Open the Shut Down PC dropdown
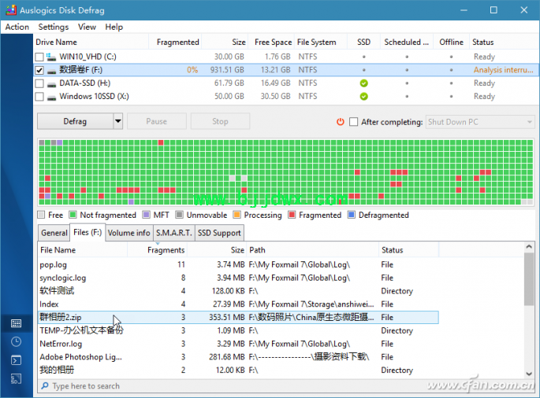The width and height of the screenshot is (540, 398). [480, 122]
